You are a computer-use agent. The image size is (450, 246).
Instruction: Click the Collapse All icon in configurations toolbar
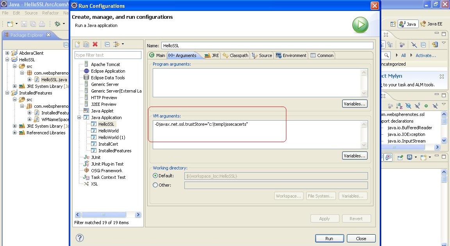(107, 44)
